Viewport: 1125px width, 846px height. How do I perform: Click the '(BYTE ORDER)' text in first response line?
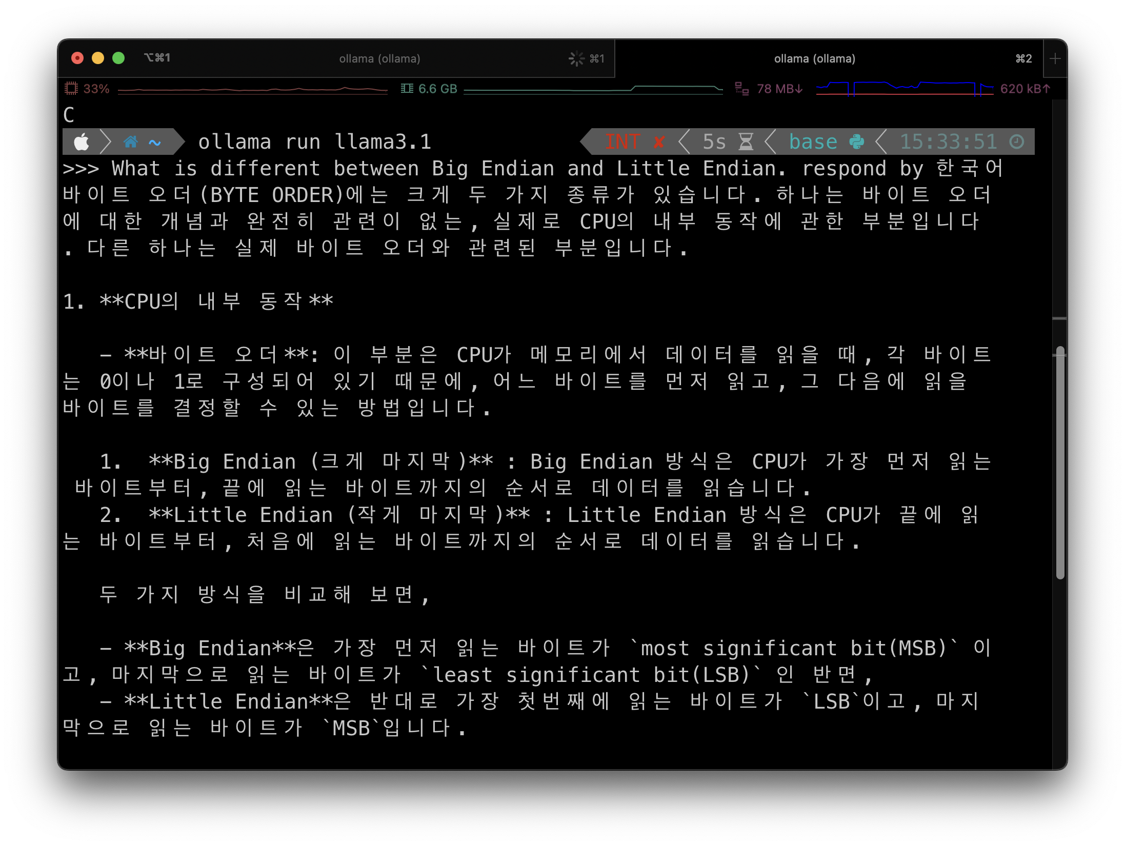272,195
